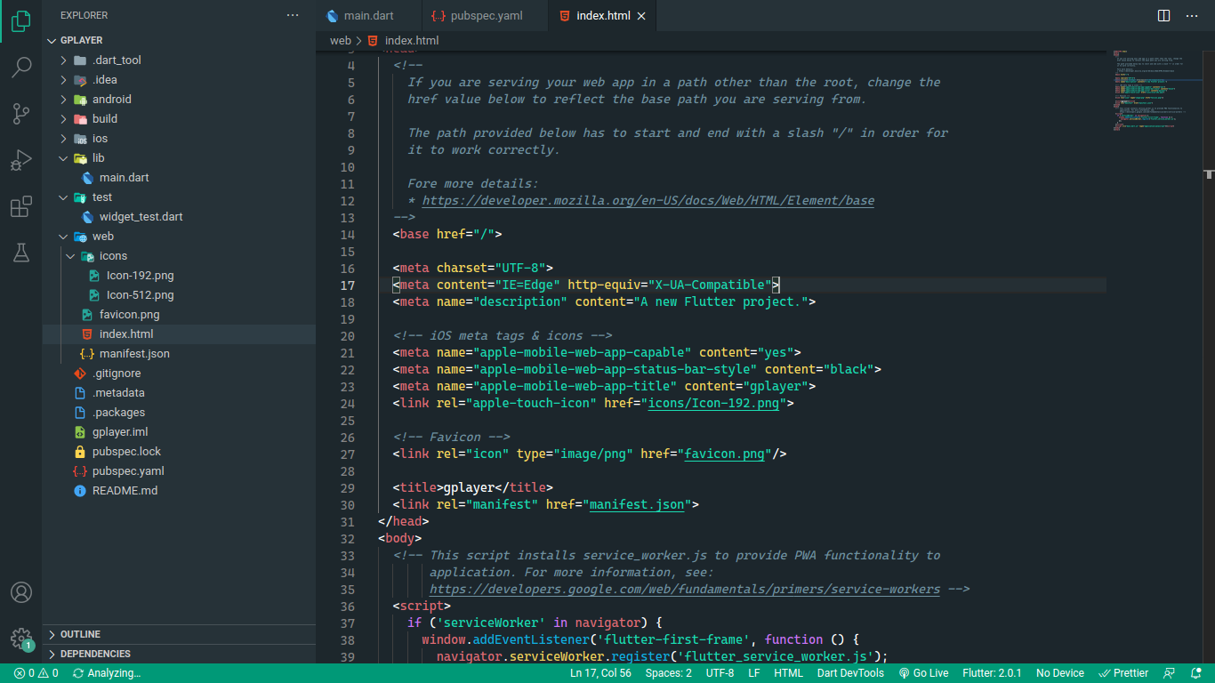Open the Explorer view in the activity bar
The width and height of the screenshot is (1215, 683).
point(21,20)
